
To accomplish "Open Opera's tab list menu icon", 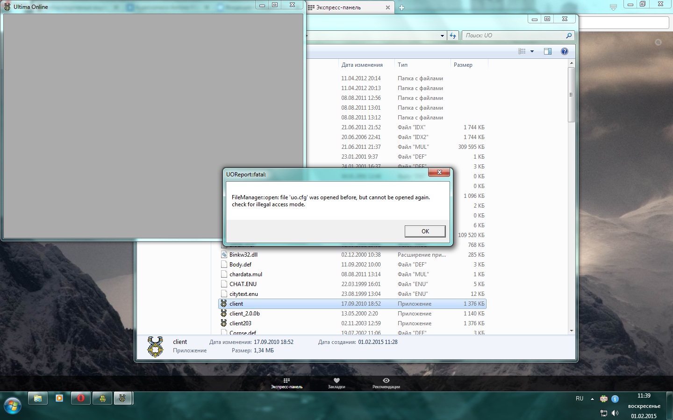I will (x=613, y=7).
